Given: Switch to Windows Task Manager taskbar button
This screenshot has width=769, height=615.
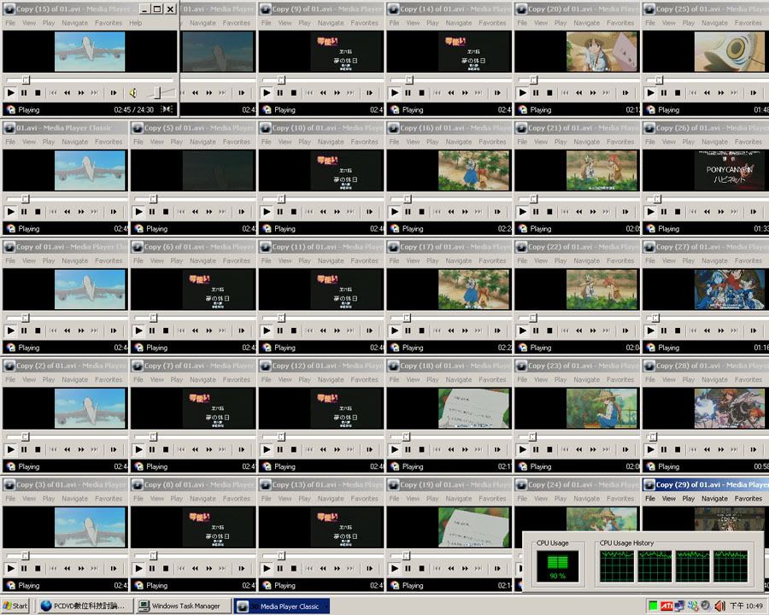Looking at the screenshot, I should coord(184,606).
